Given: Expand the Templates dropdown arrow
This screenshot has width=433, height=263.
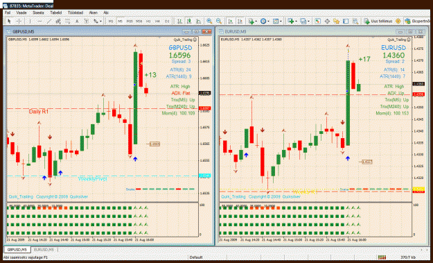Looking at the screenshot, I should click(x=281, y=22).
